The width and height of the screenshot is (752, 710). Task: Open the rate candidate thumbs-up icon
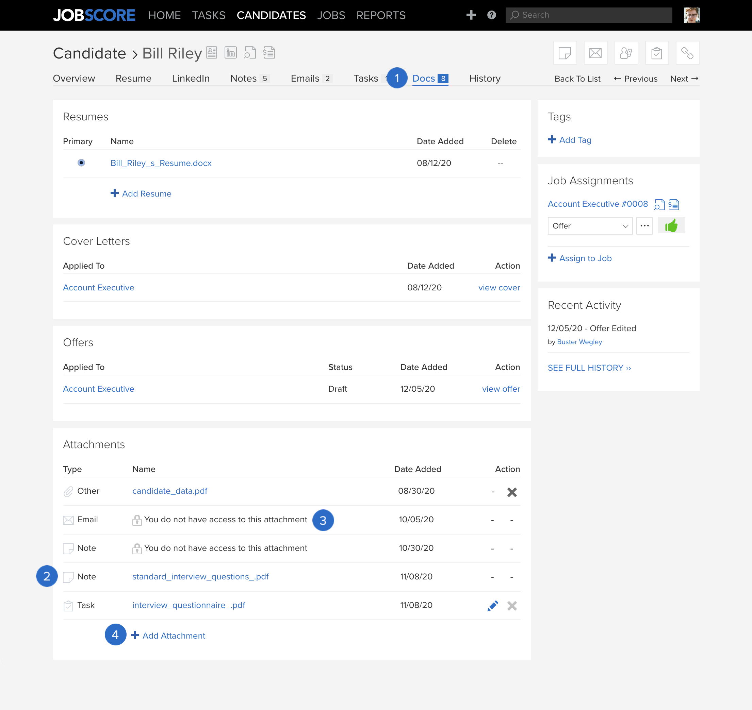pos(671,225)
